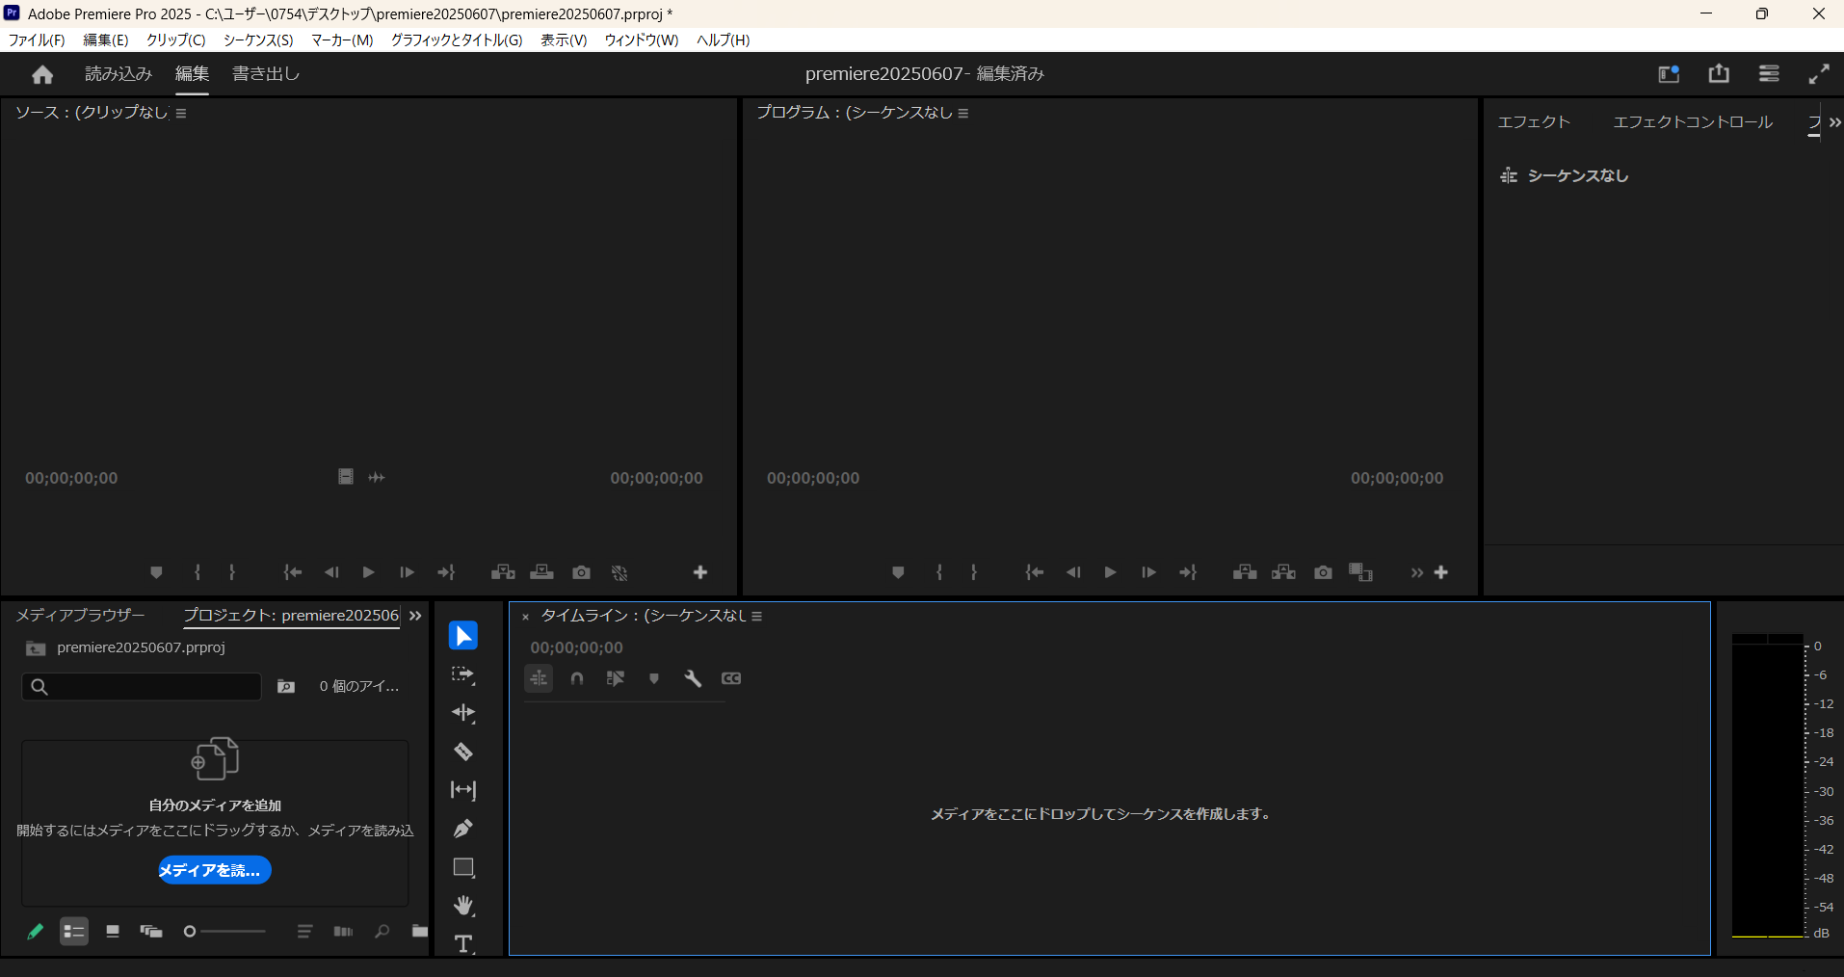This screenshot has width=1844, height=977.
Task: Open the Source monitor panel menu
Action: click(x=181, y=113)
